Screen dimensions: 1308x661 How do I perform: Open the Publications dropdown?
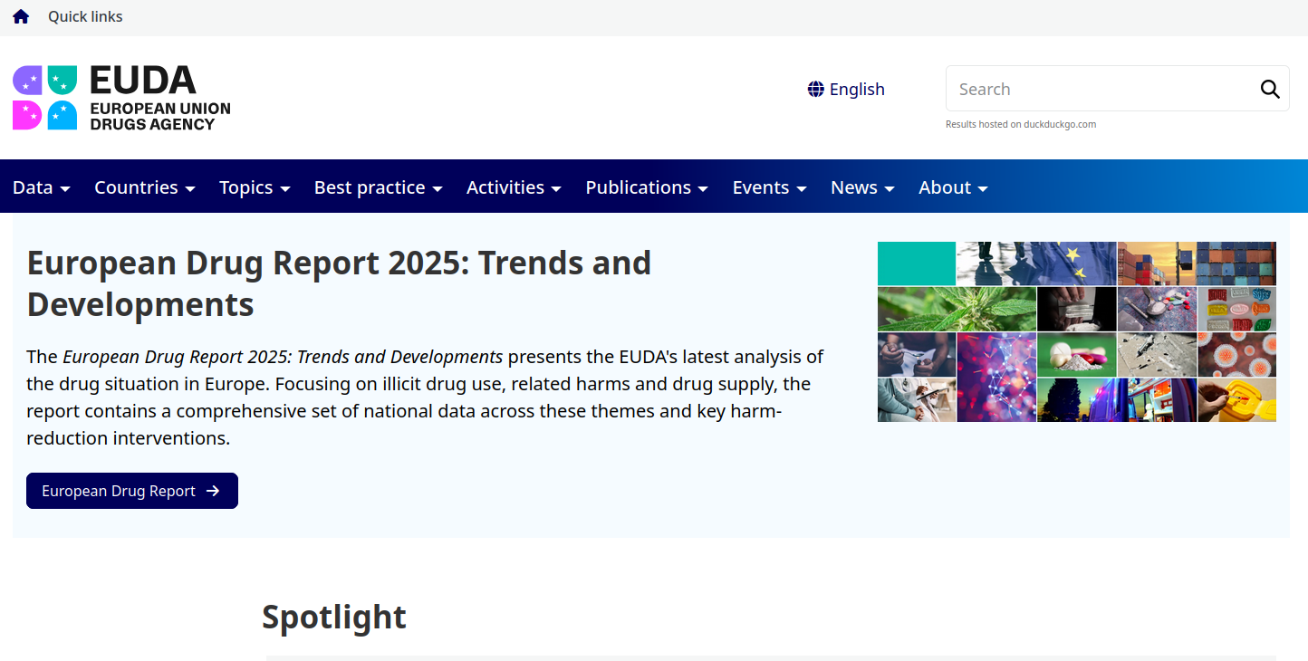[647, 187]
